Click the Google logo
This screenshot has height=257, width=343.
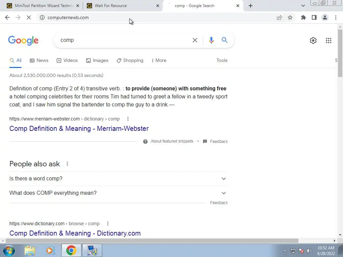[23, 40]
